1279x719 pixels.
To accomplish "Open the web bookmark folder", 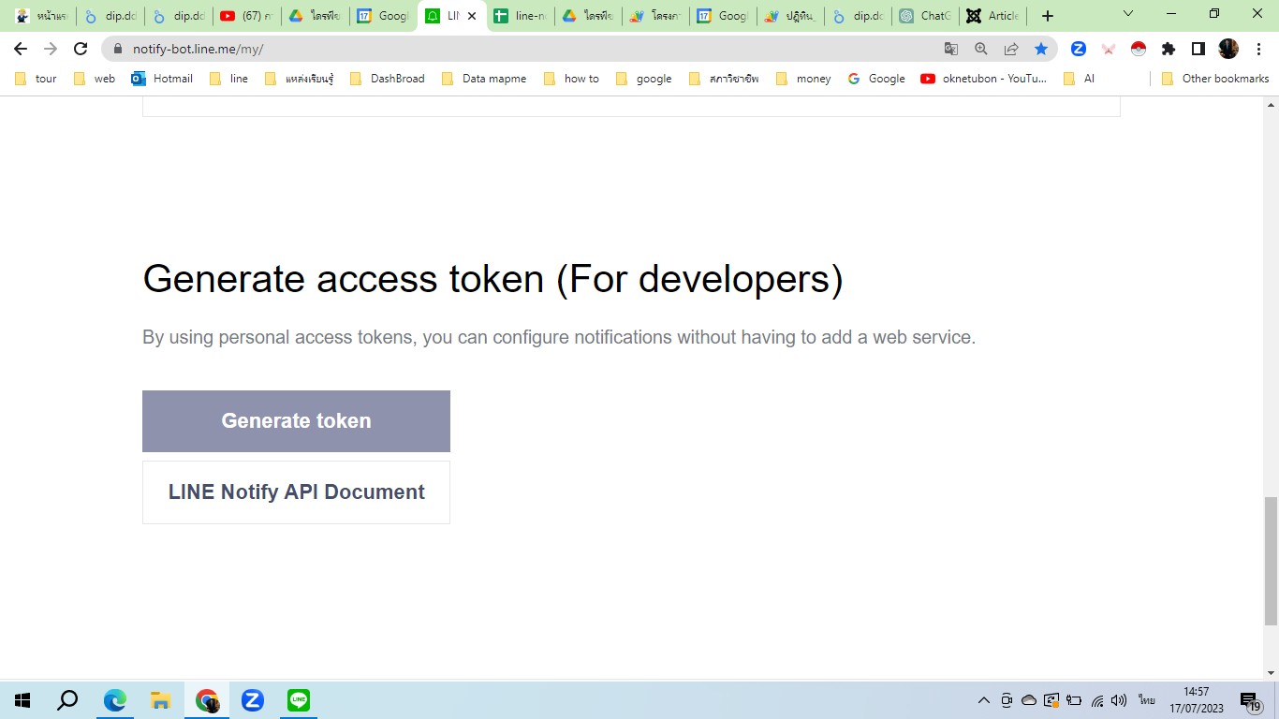I will point(95,79).
